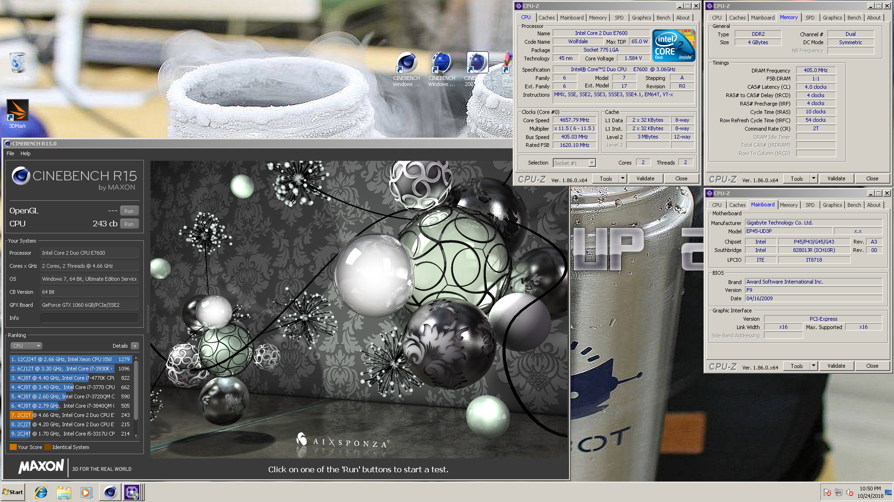
Task: Run the CPU benchmark
Action: (129, 224)
